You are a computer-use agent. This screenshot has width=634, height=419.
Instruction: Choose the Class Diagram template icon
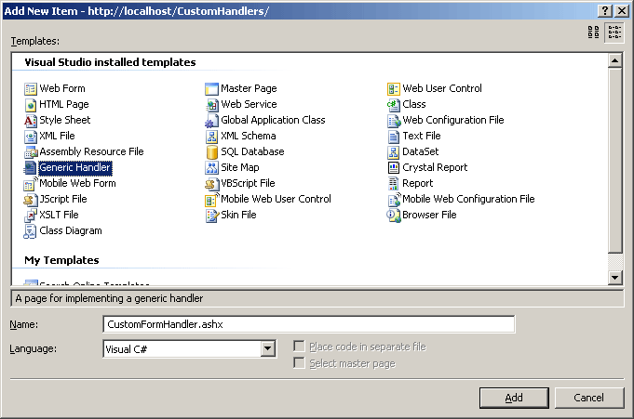click(x=31, y=231)
